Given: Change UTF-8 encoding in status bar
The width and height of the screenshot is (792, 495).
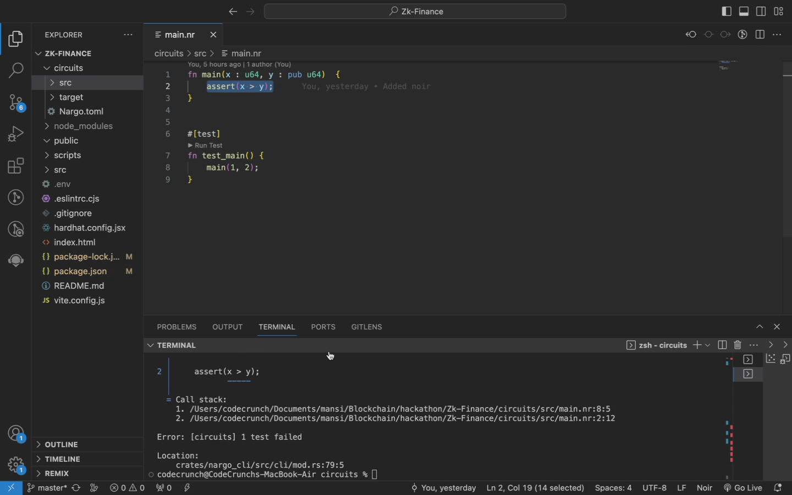Looking at the screenshot, I should pyautogui.click(x=654, y=488).
